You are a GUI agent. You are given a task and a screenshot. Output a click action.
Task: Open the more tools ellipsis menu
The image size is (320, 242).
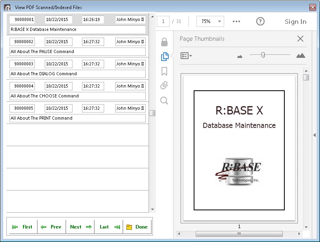pyautogui.click(x=236, y=21)
